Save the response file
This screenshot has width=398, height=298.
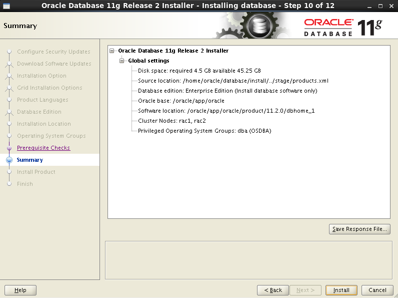coord(359,229)
